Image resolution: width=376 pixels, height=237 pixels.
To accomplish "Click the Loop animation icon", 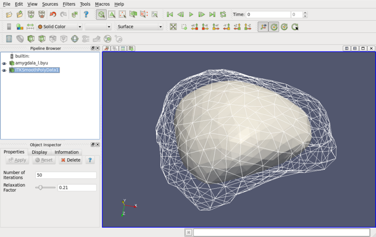I will tap(222, 15).
